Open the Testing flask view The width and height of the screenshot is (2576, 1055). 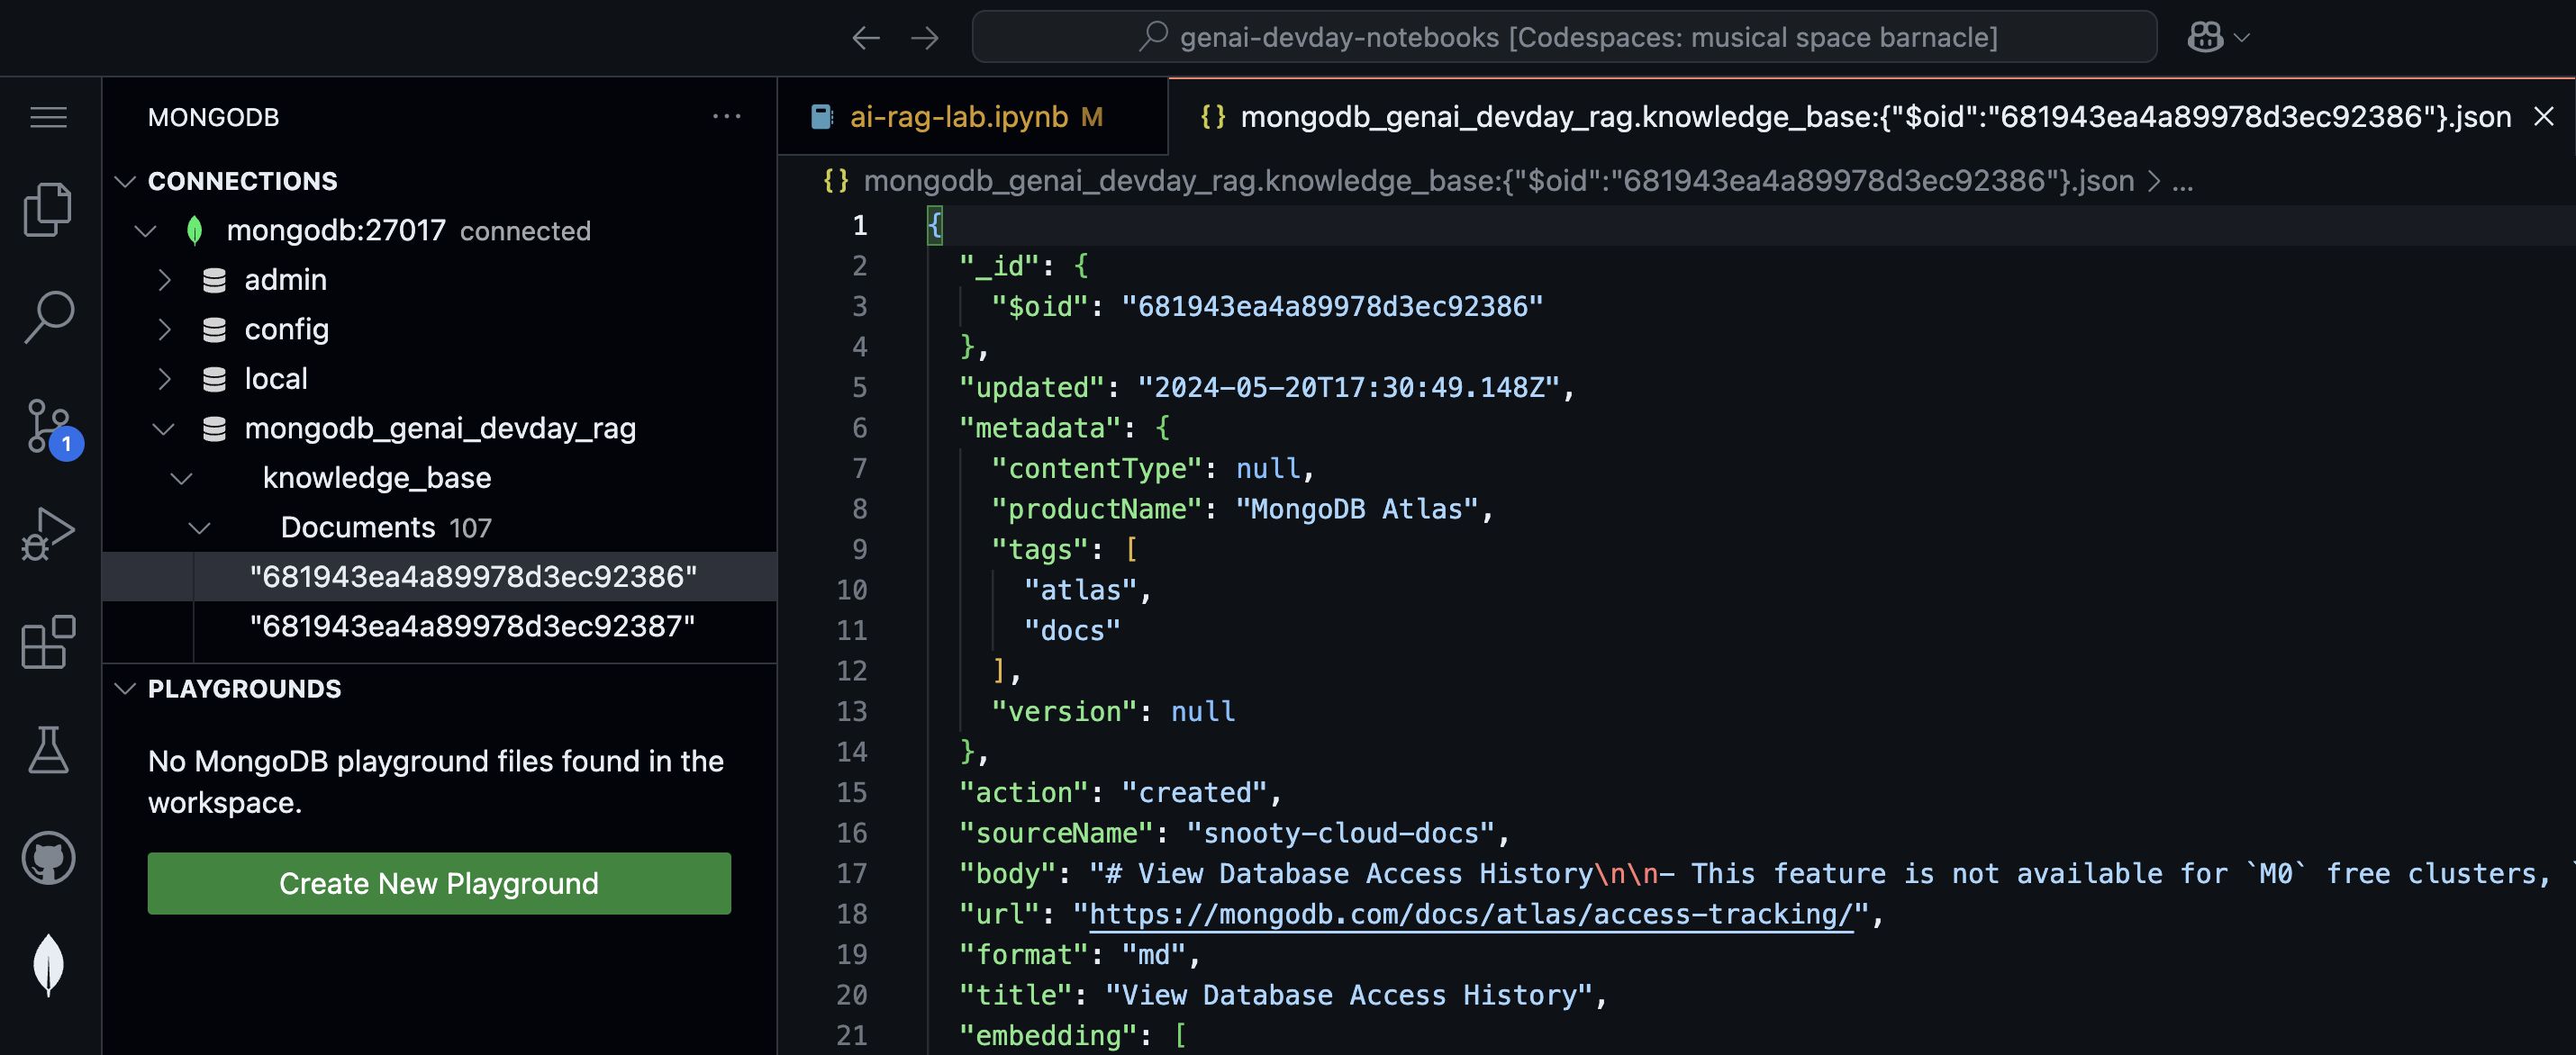tap(48, 749)
